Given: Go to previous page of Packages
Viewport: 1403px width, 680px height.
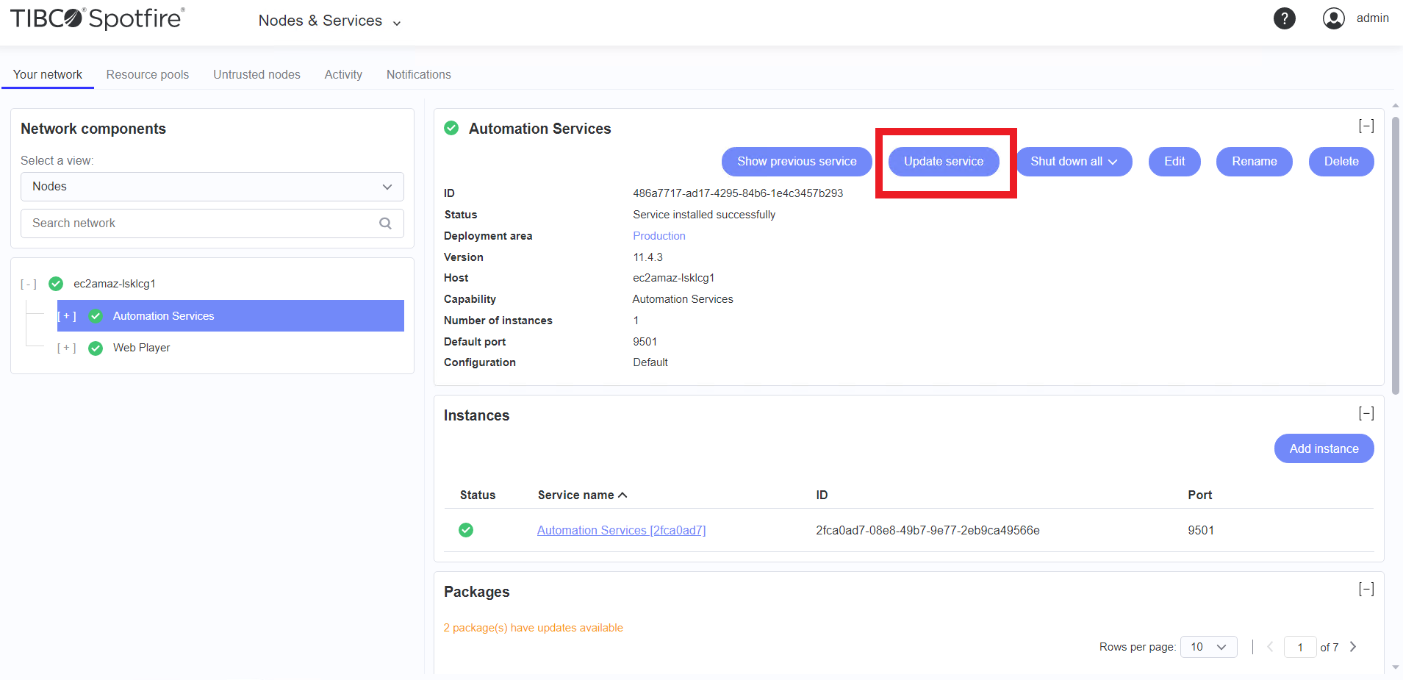Looking at the screenshot, I should (x=1269, y=647).
